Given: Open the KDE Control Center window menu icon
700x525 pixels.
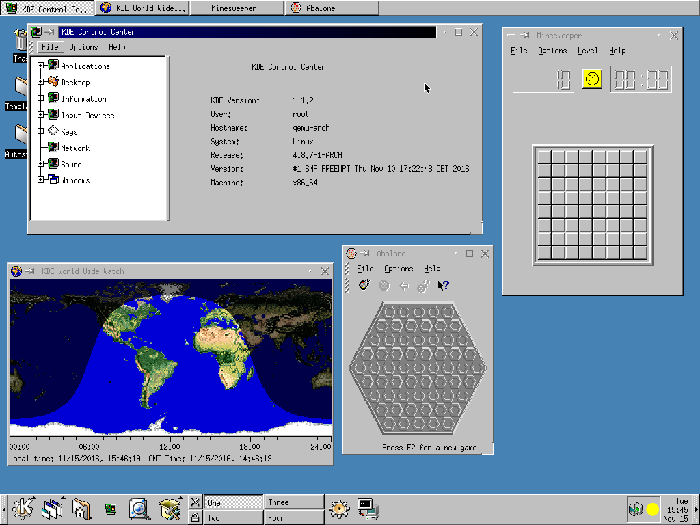Looking at the screenshot, I should [x=36, y=31].
